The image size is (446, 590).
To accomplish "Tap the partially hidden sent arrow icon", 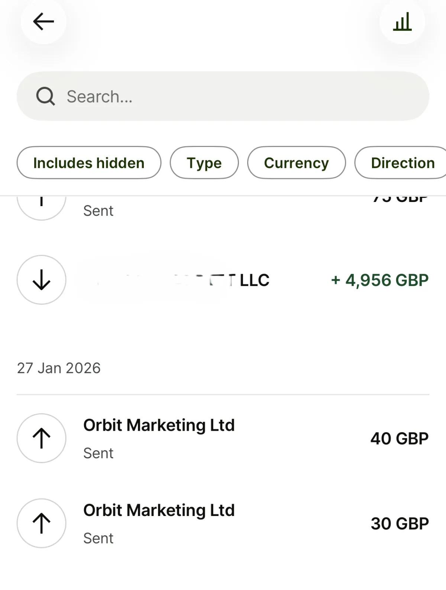I will [x=42, y=206].
